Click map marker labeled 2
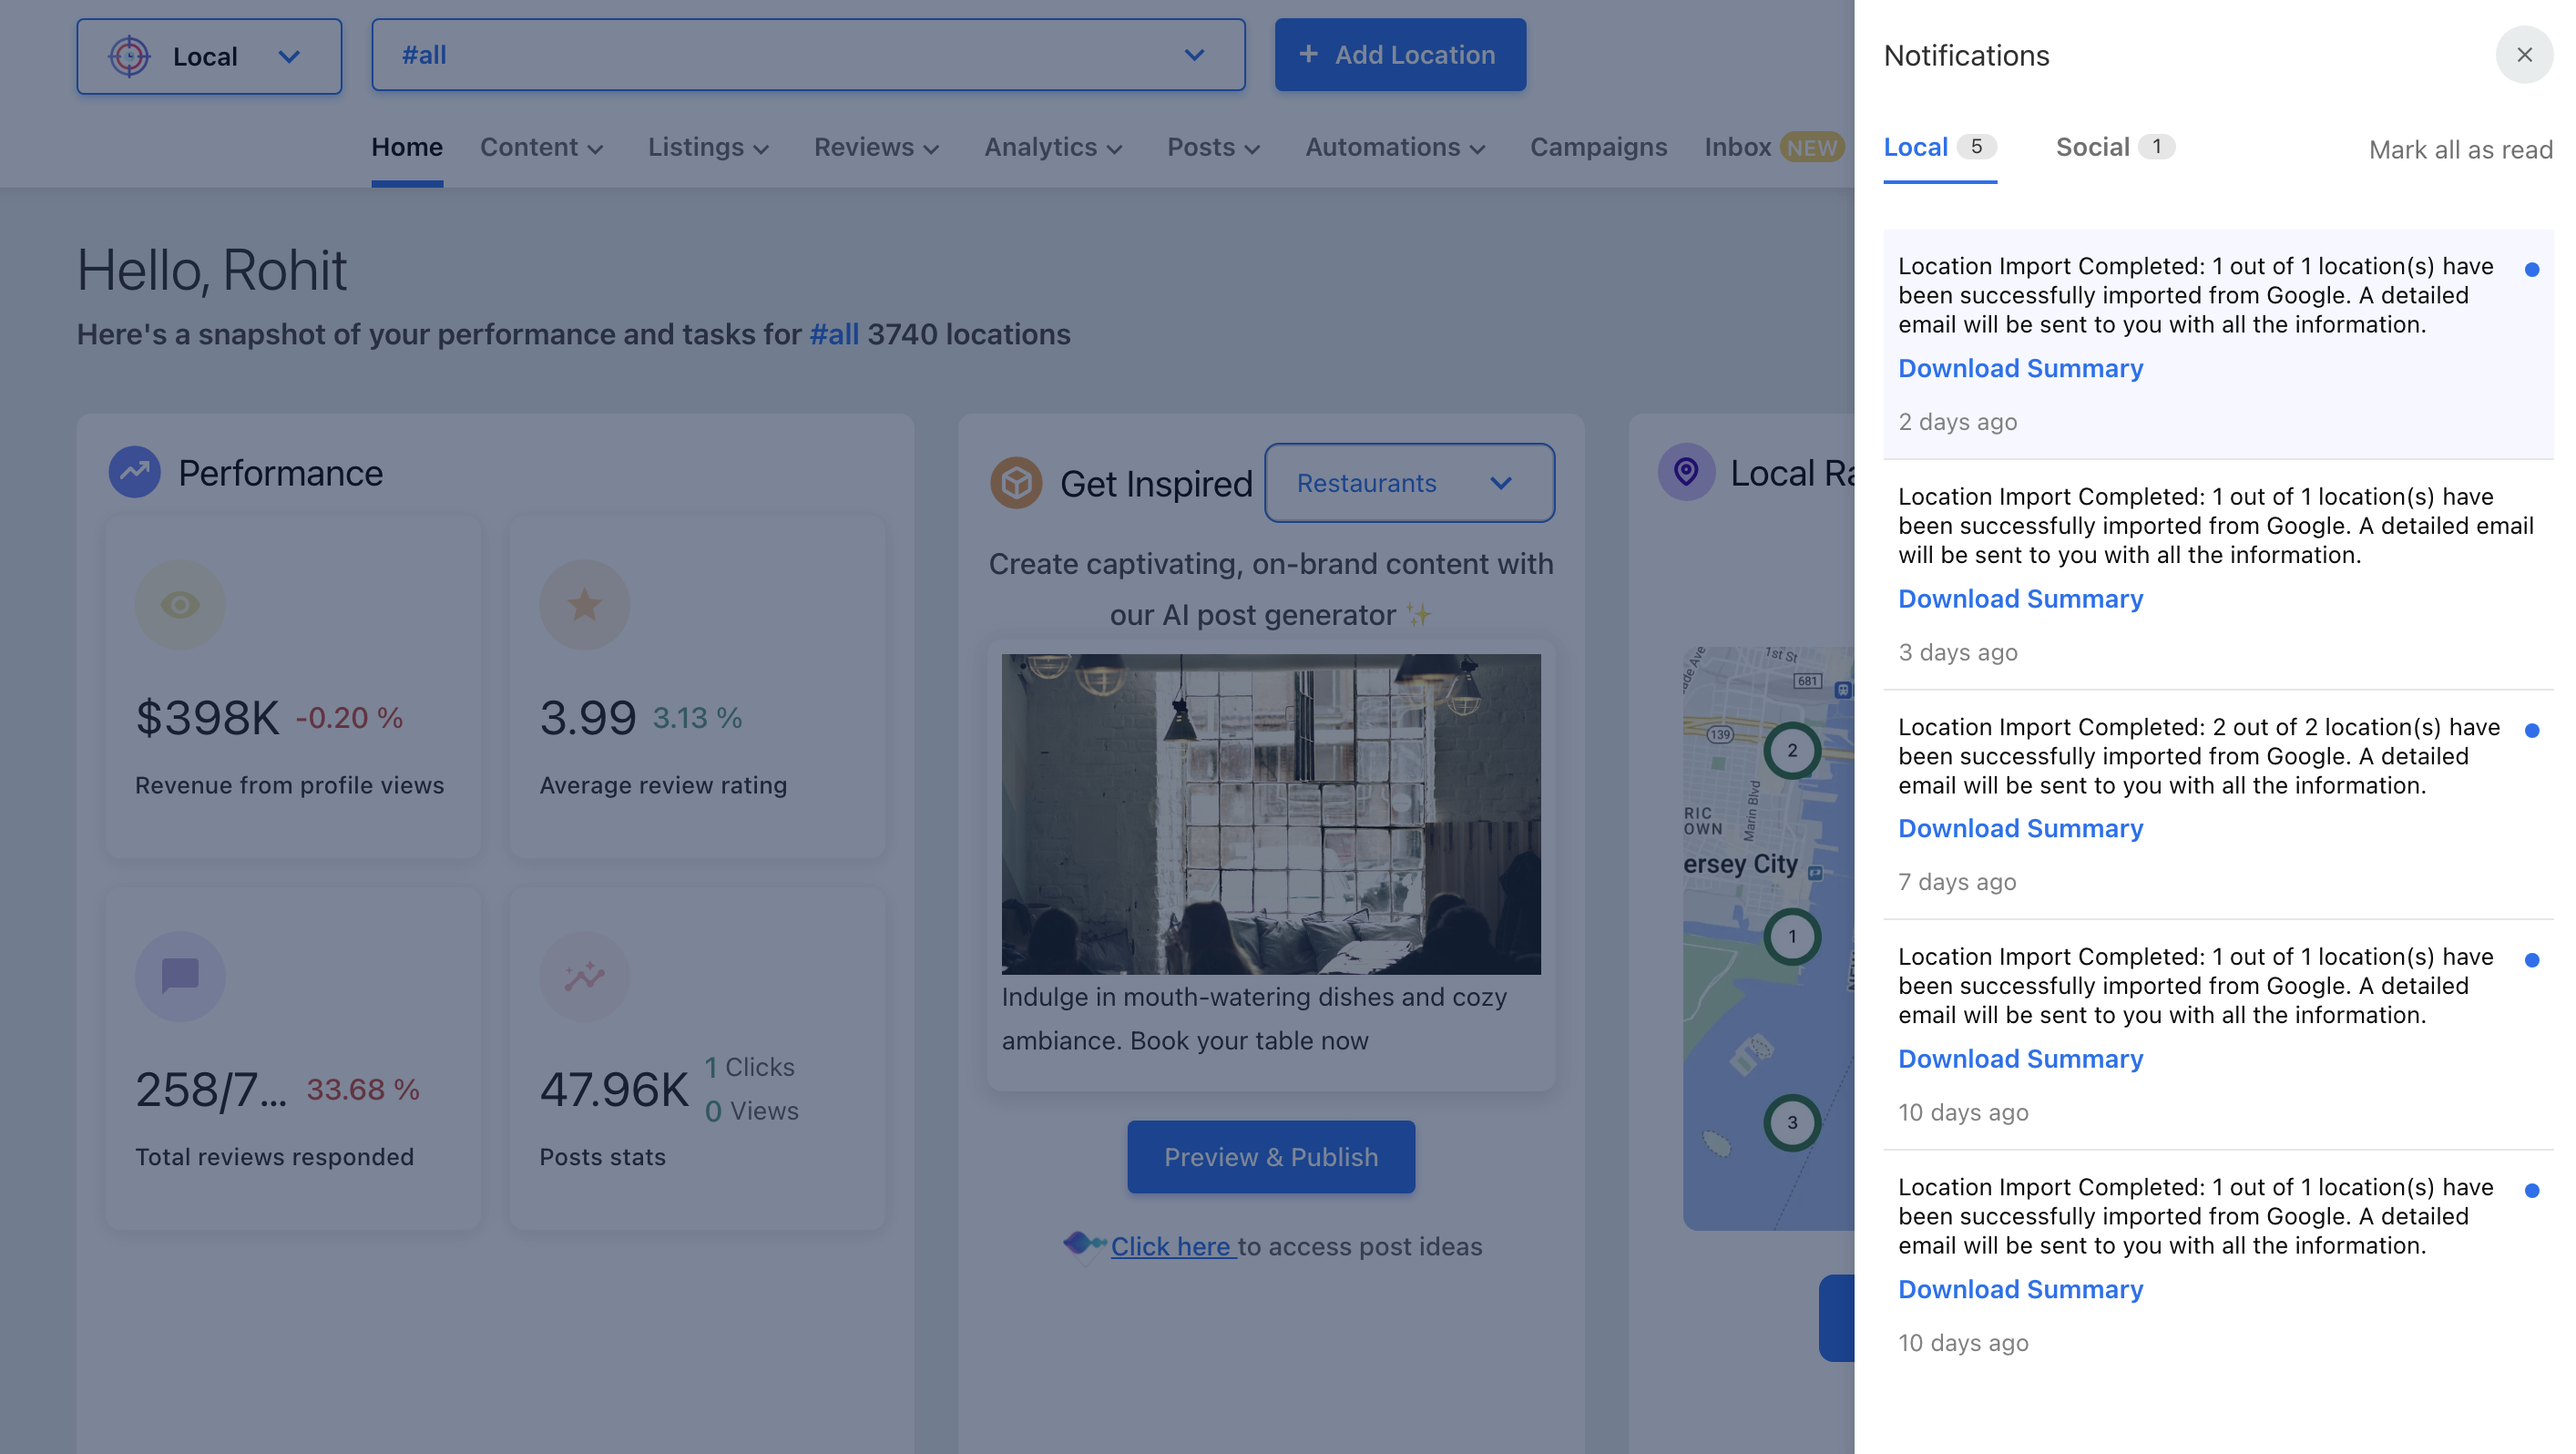 pyautogui.click(x=1792, y=750)
